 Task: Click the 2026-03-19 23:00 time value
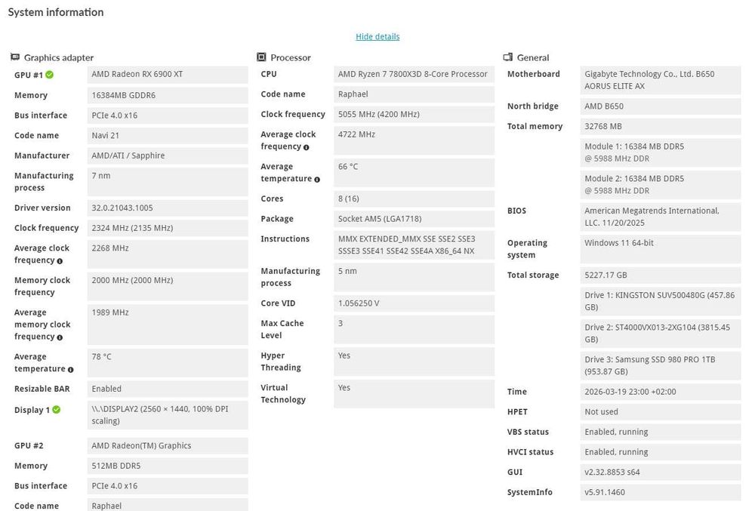(x=661, y=392)
